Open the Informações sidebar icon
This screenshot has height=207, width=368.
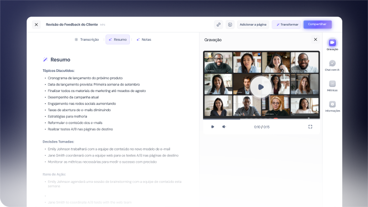point(332,106)
